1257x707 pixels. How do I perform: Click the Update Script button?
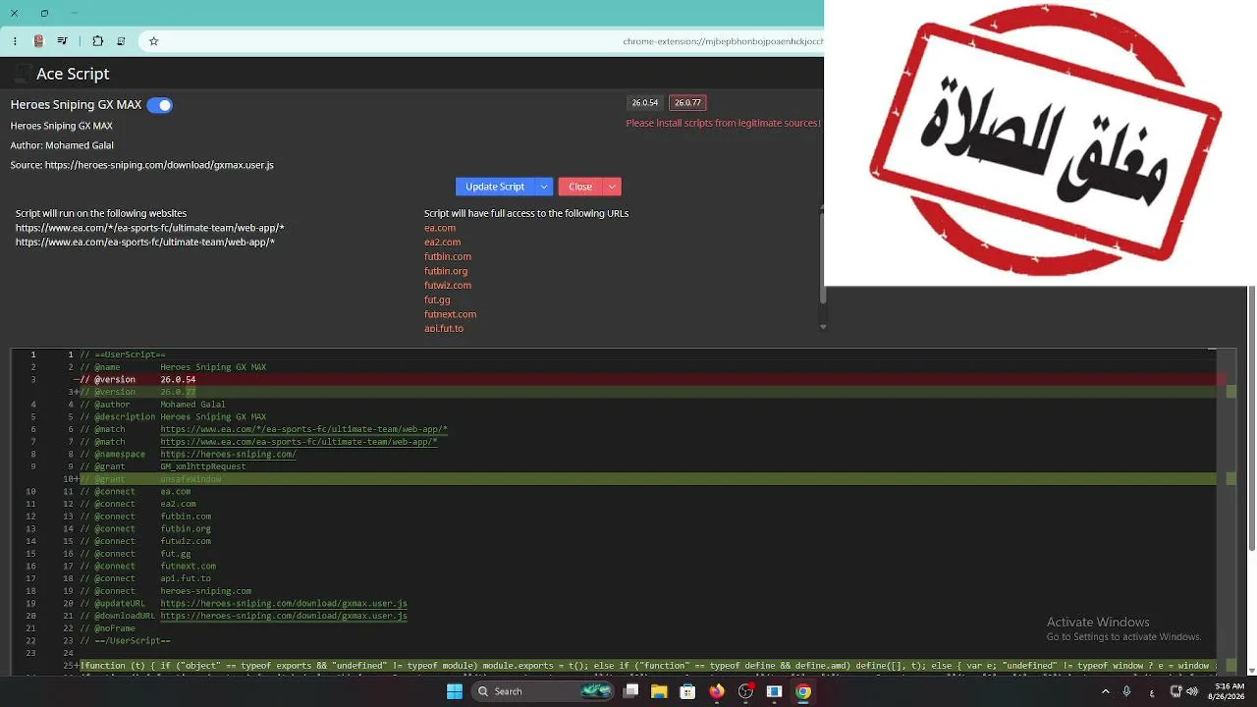click(495, 187)
